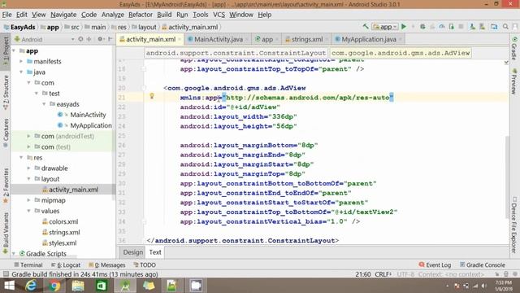Click the AdView breadcrumb above the editor
Viewport: 520px width, 293px height.
coord(401,53)
